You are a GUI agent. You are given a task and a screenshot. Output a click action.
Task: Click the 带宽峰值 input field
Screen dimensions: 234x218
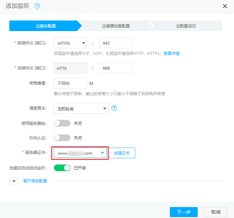click(x=70, y=83)
